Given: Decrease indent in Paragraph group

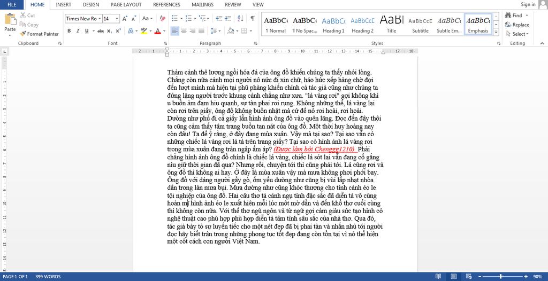Looking at the screenshot, I should pyautogui.click(x=219, y=19).
